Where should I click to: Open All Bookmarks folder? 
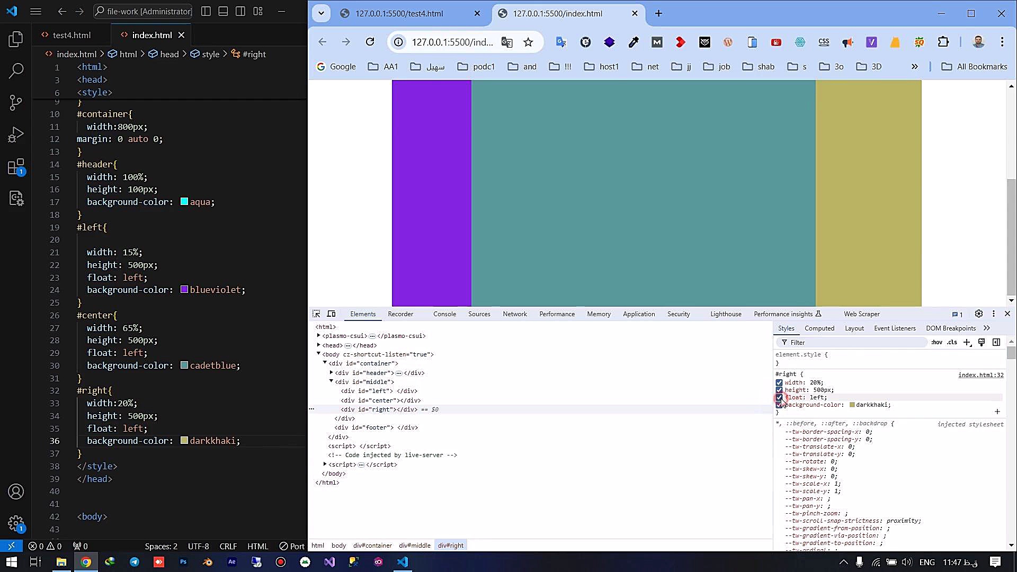tap(974, 66)
